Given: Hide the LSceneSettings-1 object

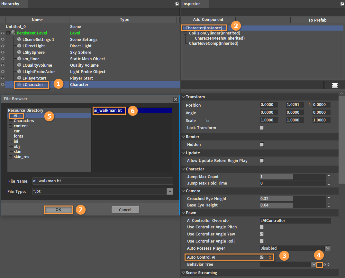Looking at the screenshot, I should pos(3,39).
